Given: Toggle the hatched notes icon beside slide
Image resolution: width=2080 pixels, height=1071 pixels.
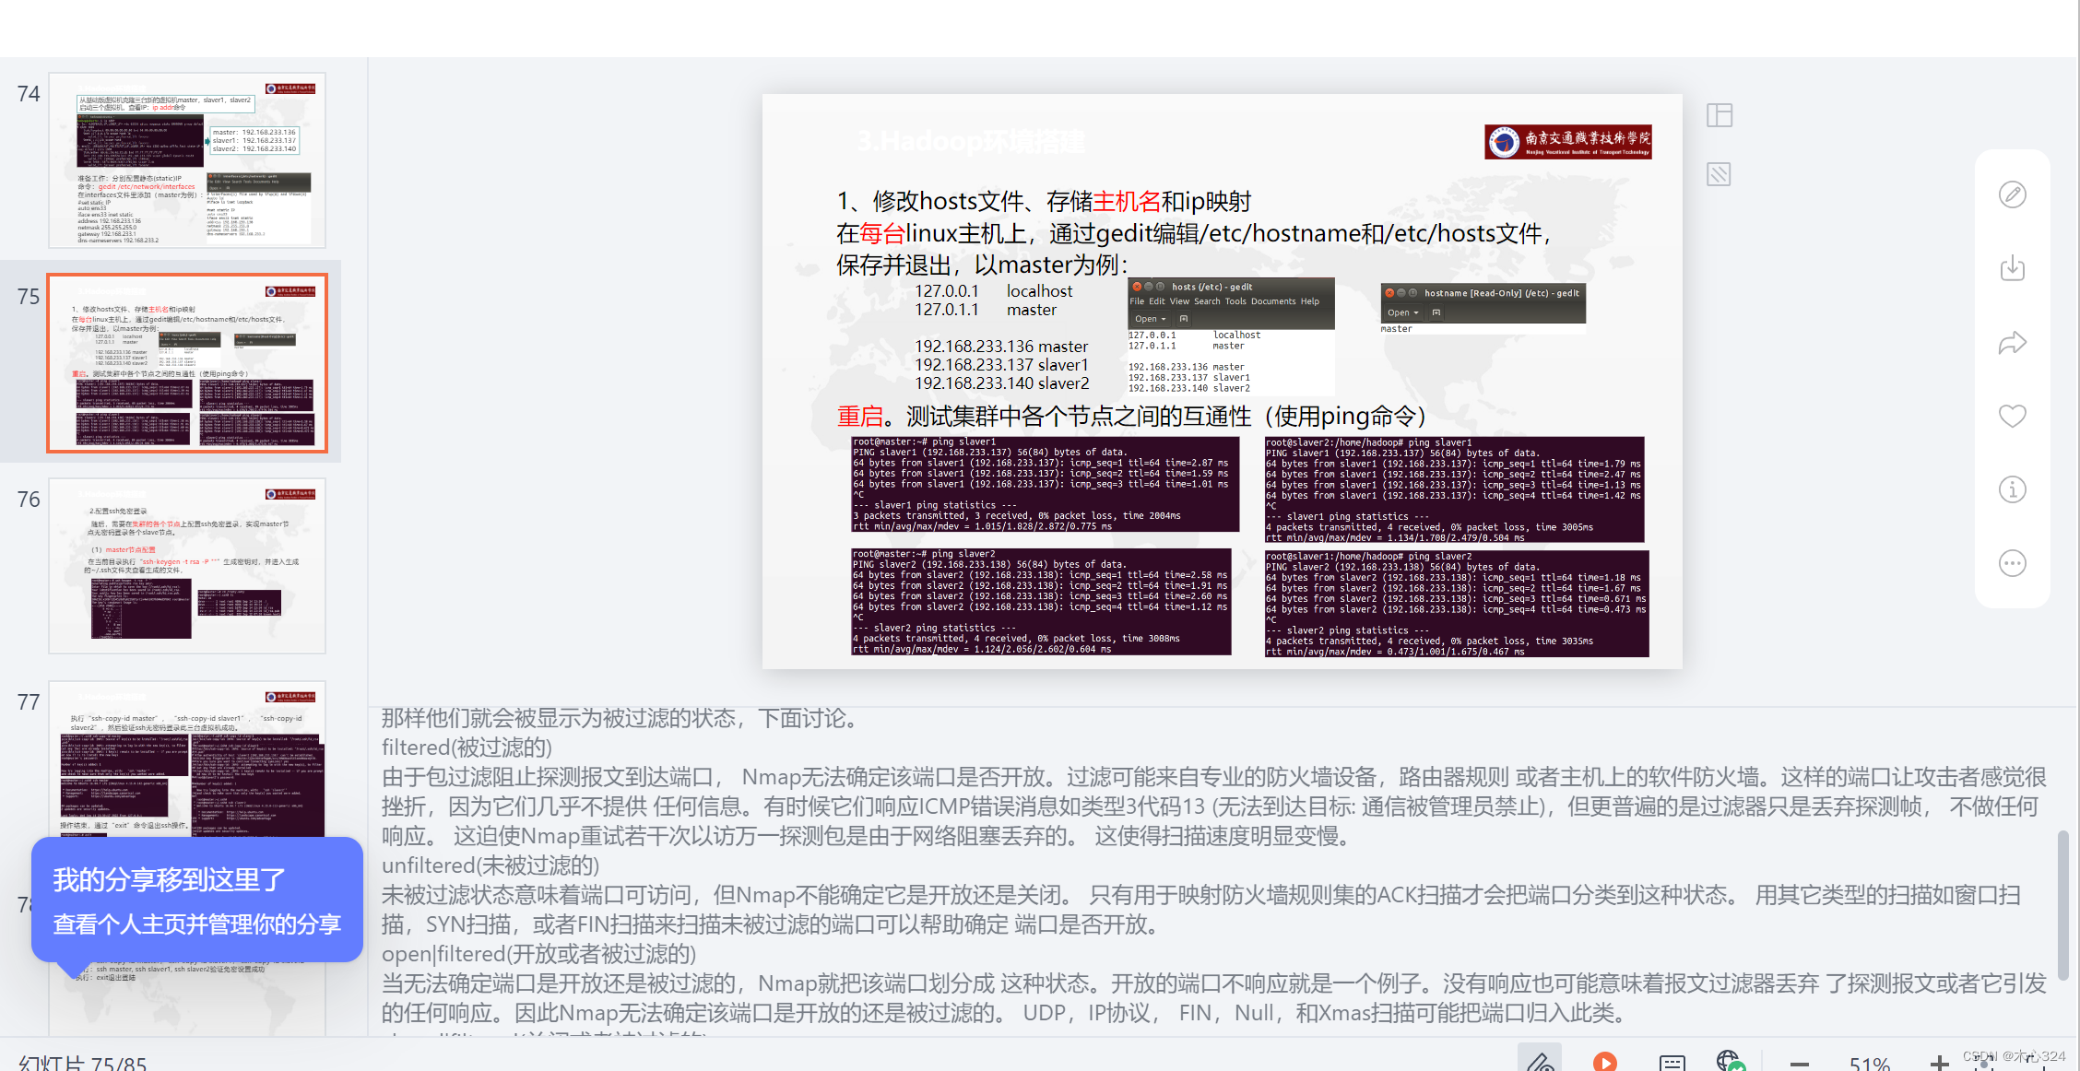Looking at the screenshot, I should (1720, 174).
